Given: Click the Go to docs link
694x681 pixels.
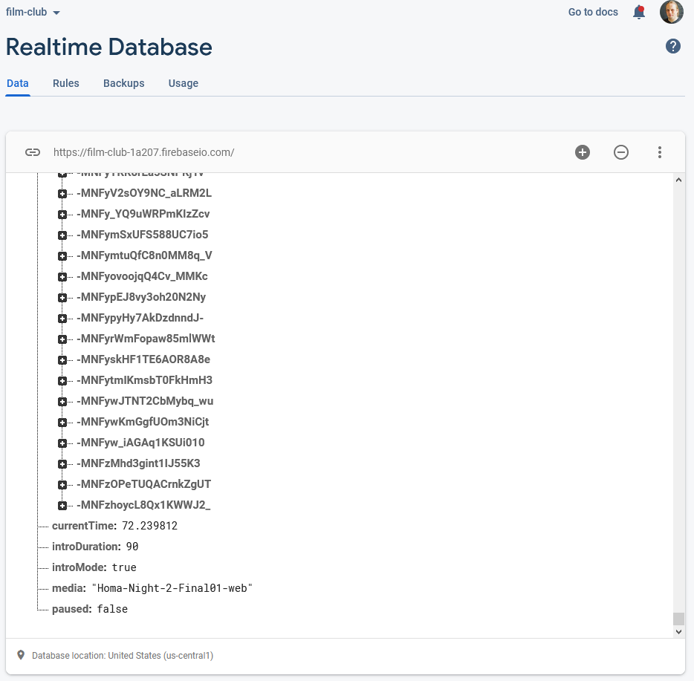Looking at the screenshot, I should point(593,13).
